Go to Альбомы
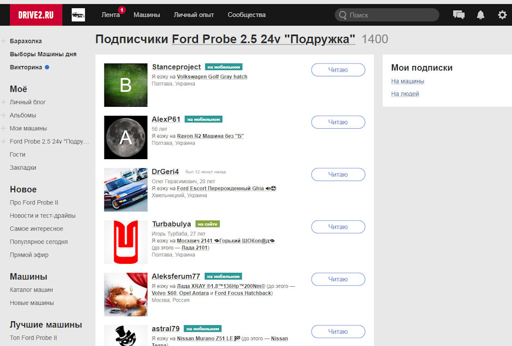The height and width of the screenshot is (346, 512). coord(23,115)
